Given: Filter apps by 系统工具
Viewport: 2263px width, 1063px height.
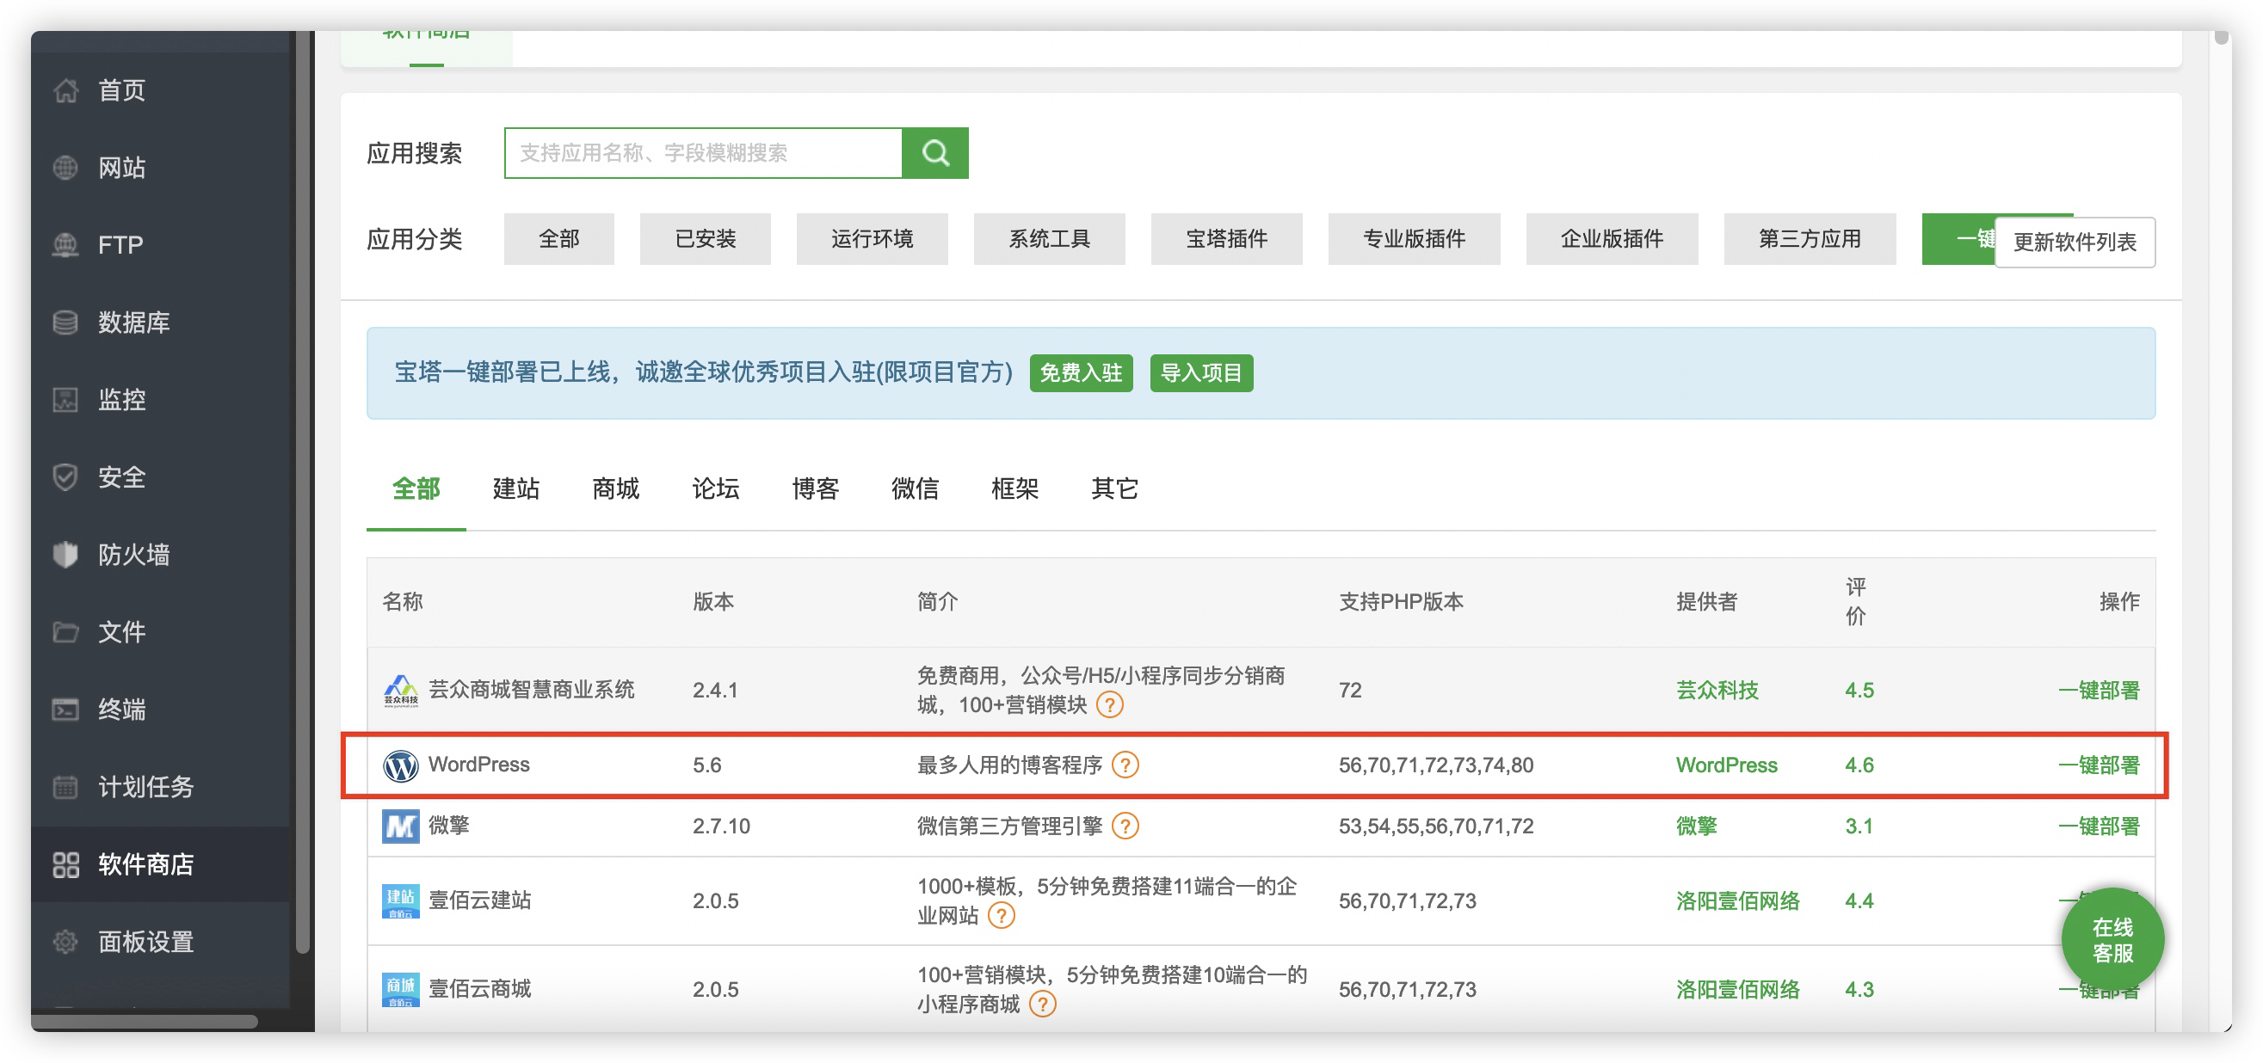Looking at the screenshot, I should pos(1049,239).
